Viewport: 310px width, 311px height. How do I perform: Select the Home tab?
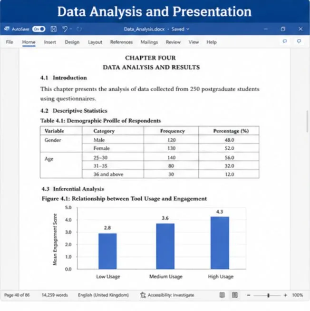point(29,42)
